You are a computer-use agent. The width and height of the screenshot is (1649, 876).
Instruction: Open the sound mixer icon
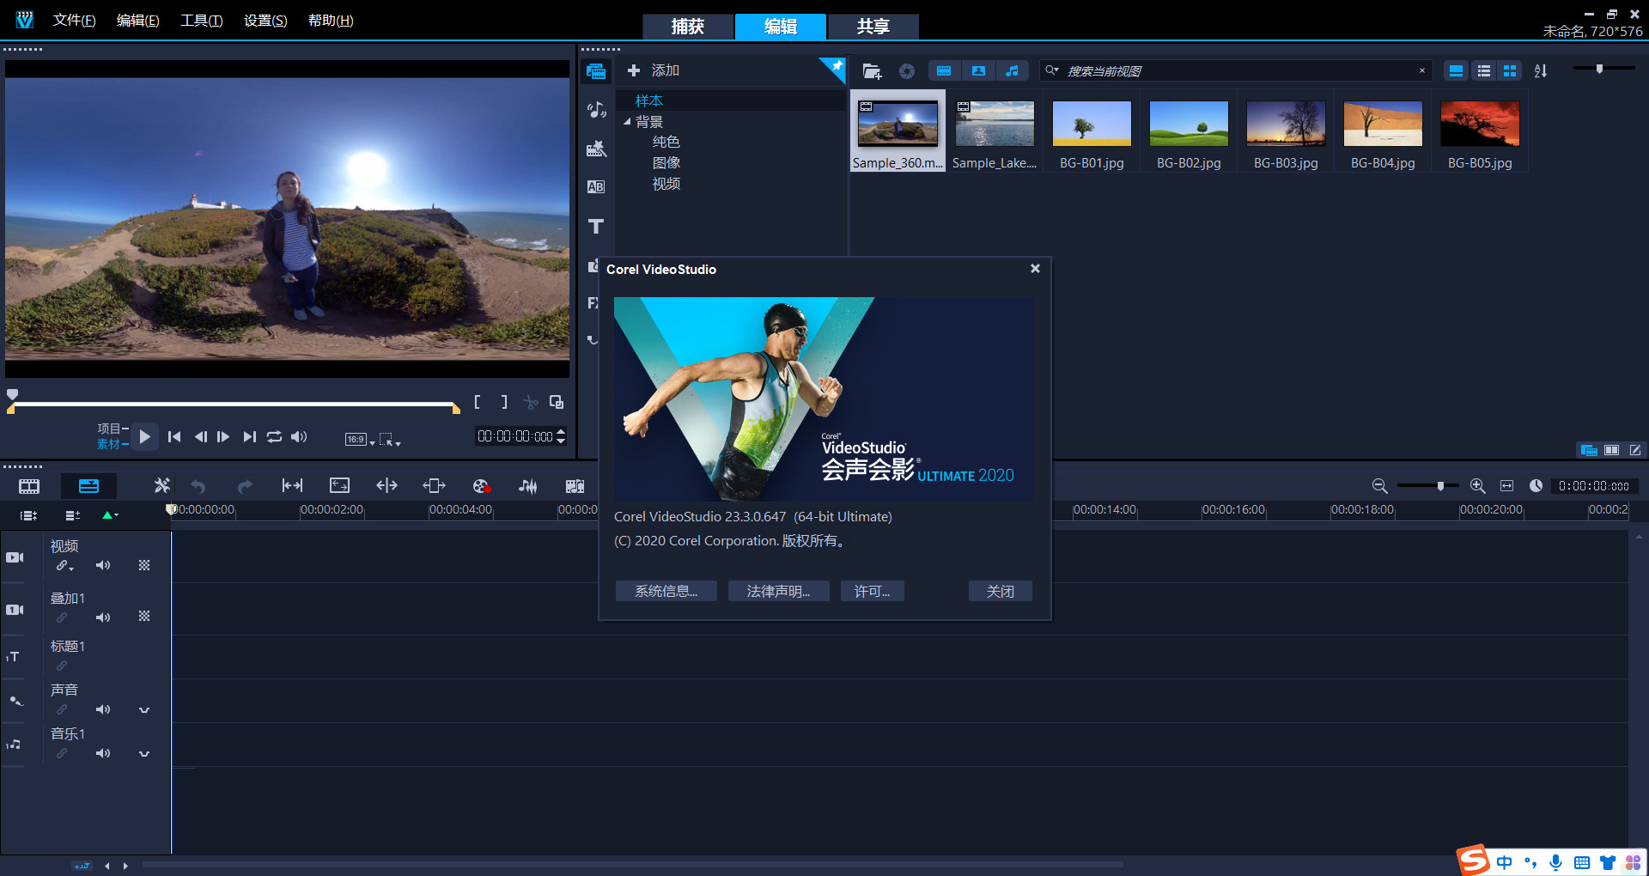pyautogui.click(x=528, y=486)
